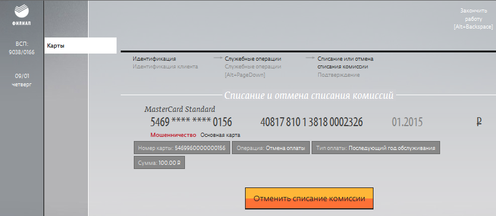
Task: Click card expiry date 01.2015
Action: [x=407, y=122]
